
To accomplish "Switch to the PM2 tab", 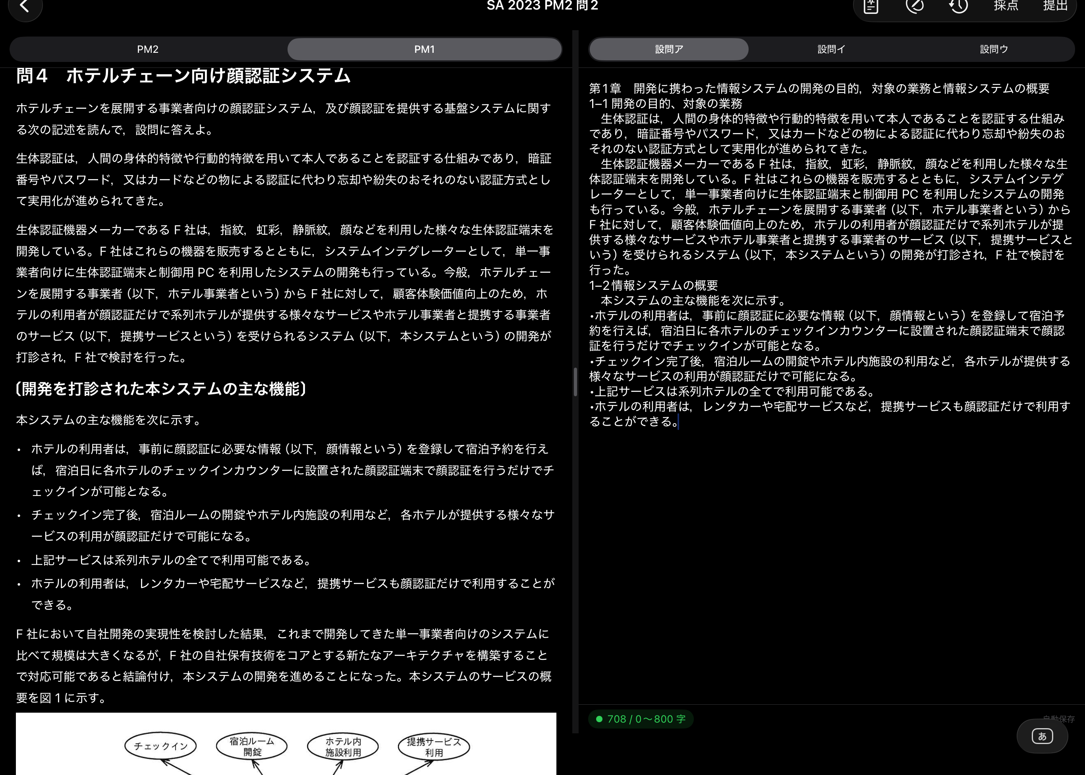I will [147, 49].
